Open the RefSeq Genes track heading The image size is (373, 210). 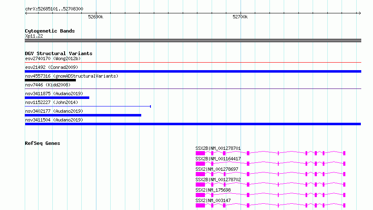(42, 143)
